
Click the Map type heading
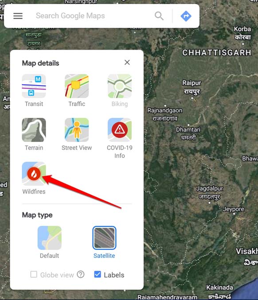click(x=37, y=215)
